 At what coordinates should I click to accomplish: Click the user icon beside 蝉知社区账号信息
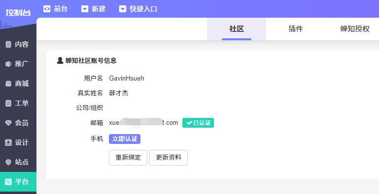60,60
